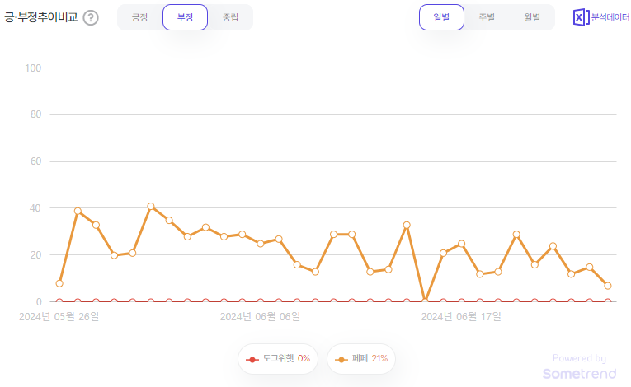Click the highest orange peak data point

tap(151, 207)
